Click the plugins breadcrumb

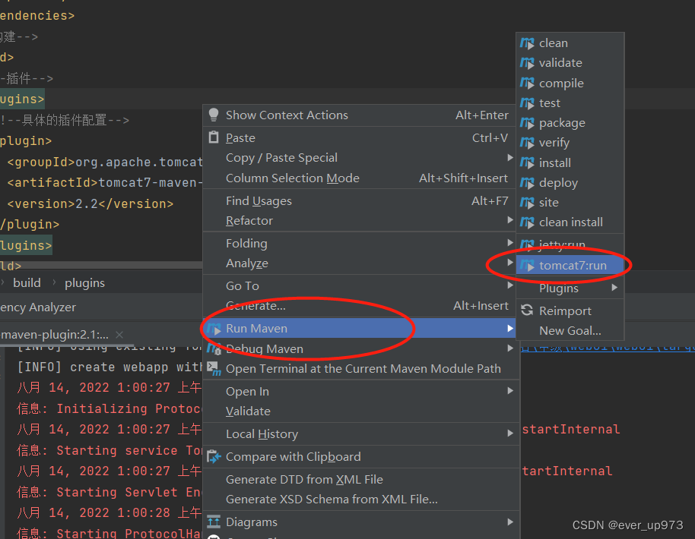tap(84, 282)
